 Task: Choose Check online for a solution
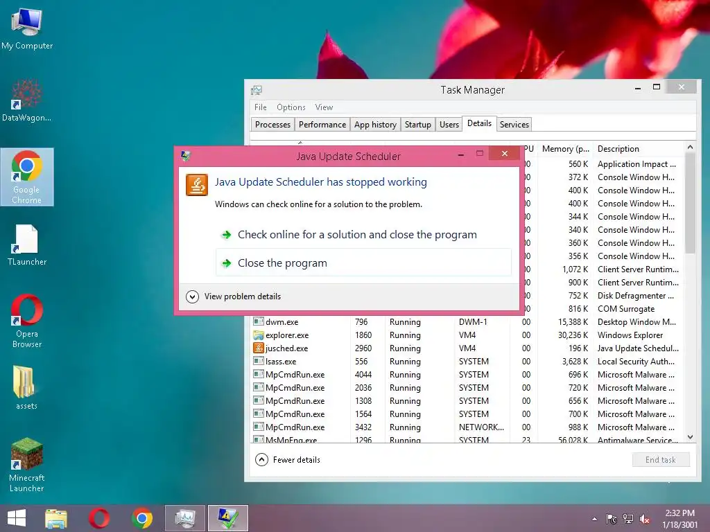click(363, 234)
